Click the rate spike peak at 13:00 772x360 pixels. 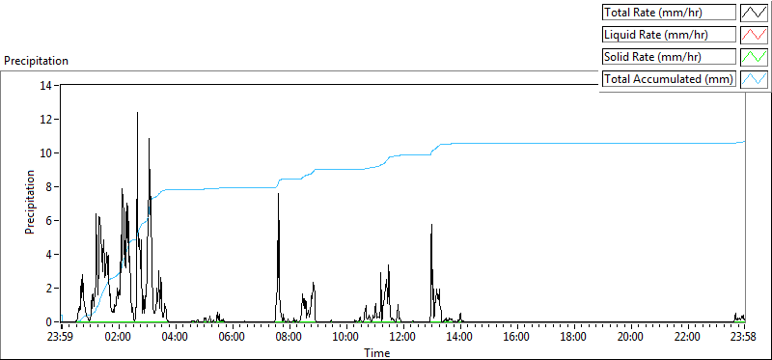tap(431, 225)
